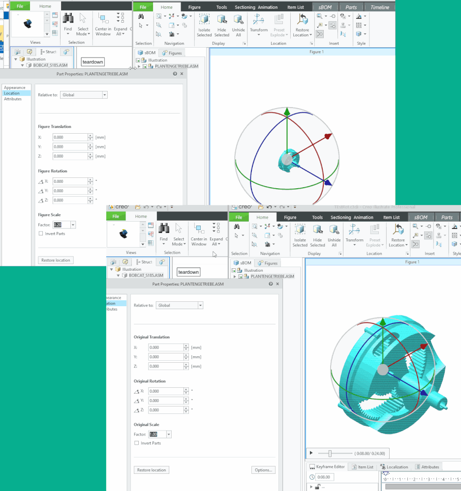The width and height of the screenshot is (461, 491).
Task: Click Restore location button under Figure Scale
Action: click(56, 260)
